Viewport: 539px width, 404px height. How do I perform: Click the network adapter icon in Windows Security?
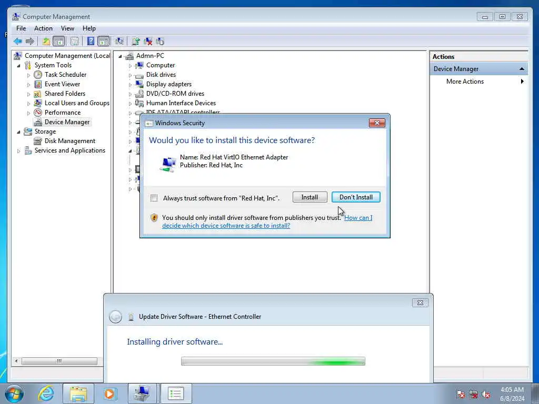point(168,164)
